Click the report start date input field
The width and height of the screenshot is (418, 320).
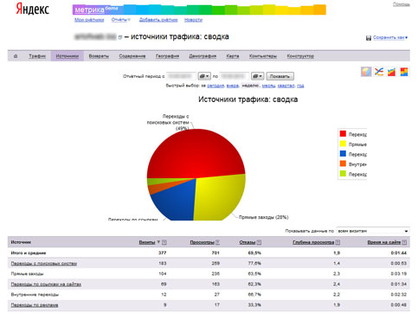click(x=181, y=76)
